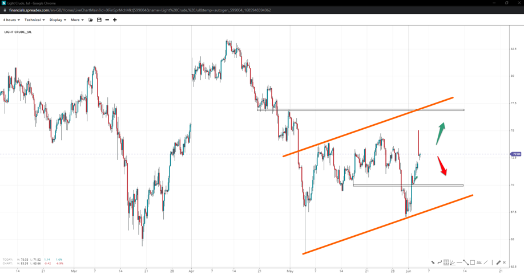
Task: Expand the 4 hours timeframe dropdown
Action: tap(11, 20)
